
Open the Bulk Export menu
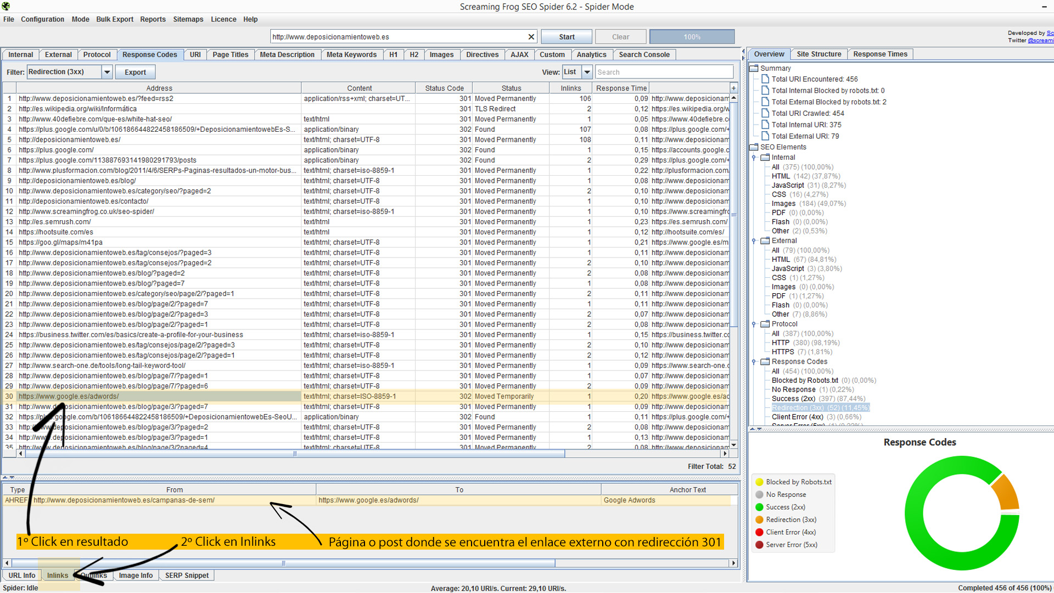click(x=115, y=19)
